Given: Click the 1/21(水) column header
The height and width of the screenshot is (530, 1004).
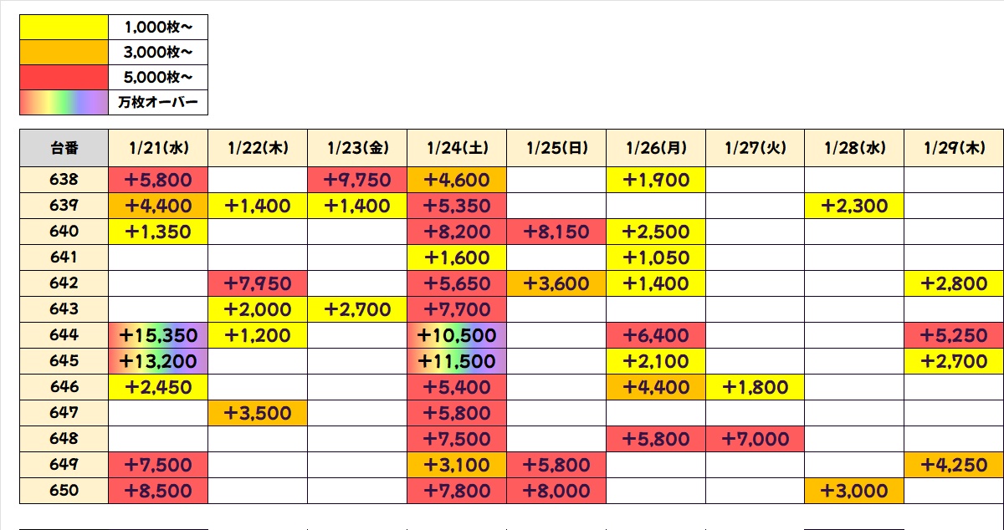Looking at the screenshot, I should tap(158, 148).
